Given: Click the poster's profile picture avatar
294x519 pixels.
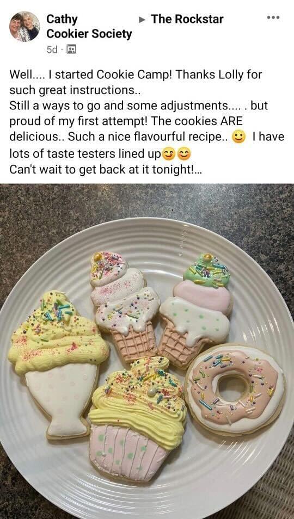Looking at the screenshot, I should pyautogui.click(x=24, y=27).
